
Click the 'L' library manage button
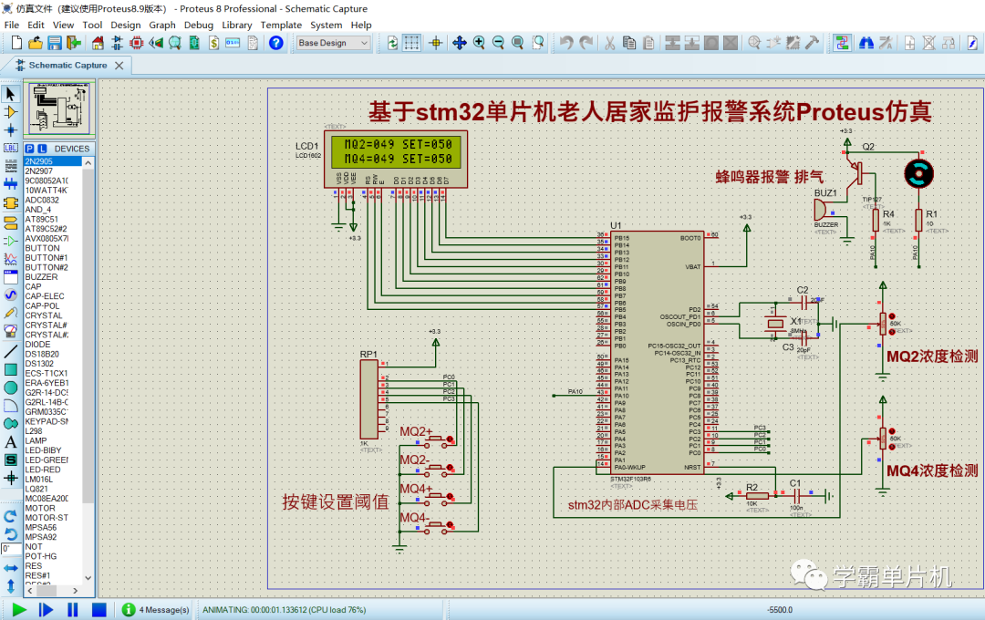[41, 149]
